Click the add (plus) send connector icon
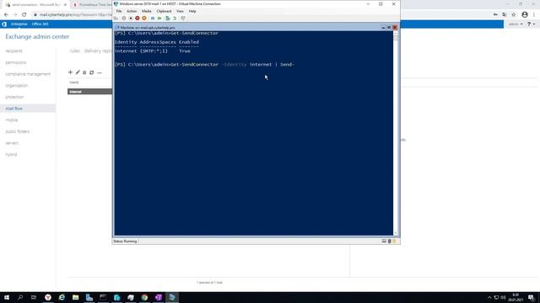Screen dimensions: 540x303 (x=70, y=72)
